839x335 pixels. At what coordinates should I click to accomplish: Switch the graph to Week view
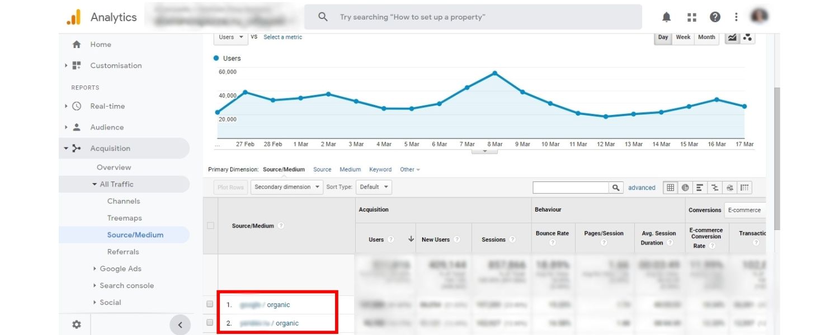tap(683, 37)
